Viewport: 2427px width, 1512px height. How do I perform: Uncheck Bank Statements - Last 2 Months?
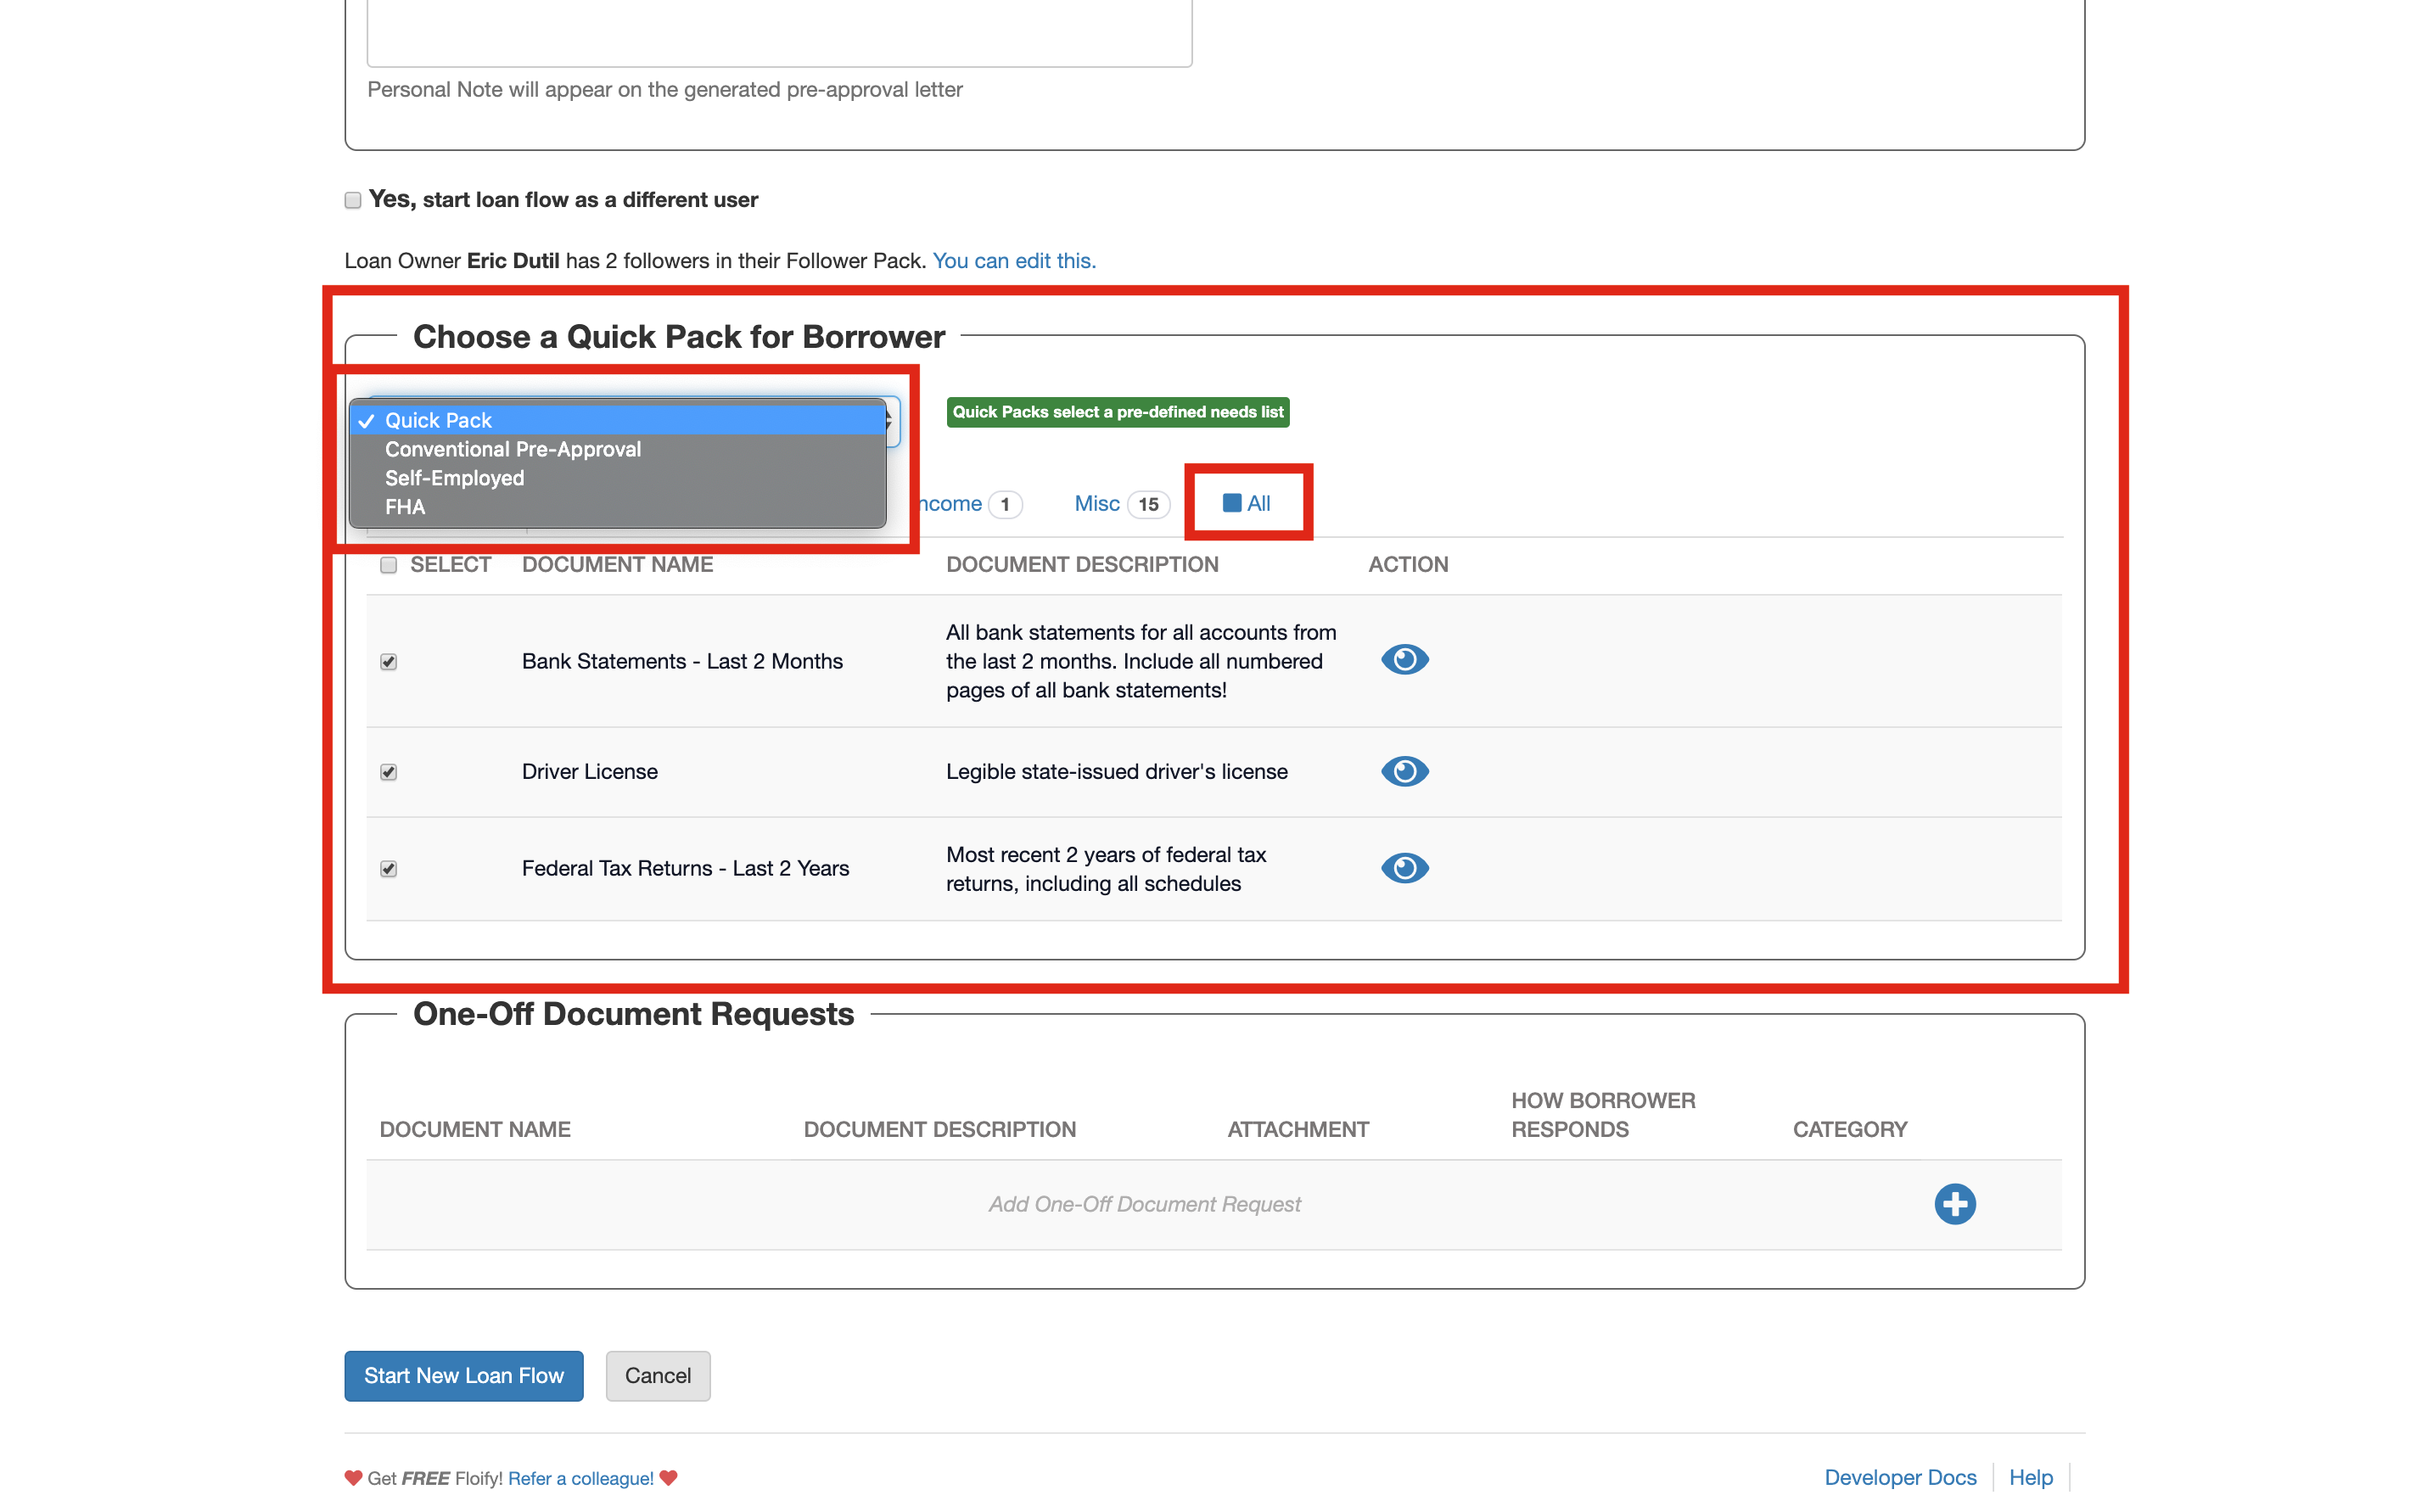click(389, 662)
